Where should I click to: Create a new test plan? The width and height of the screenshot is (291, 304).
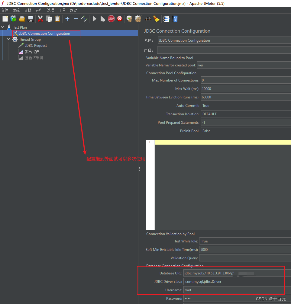click(x=5, y=19)
